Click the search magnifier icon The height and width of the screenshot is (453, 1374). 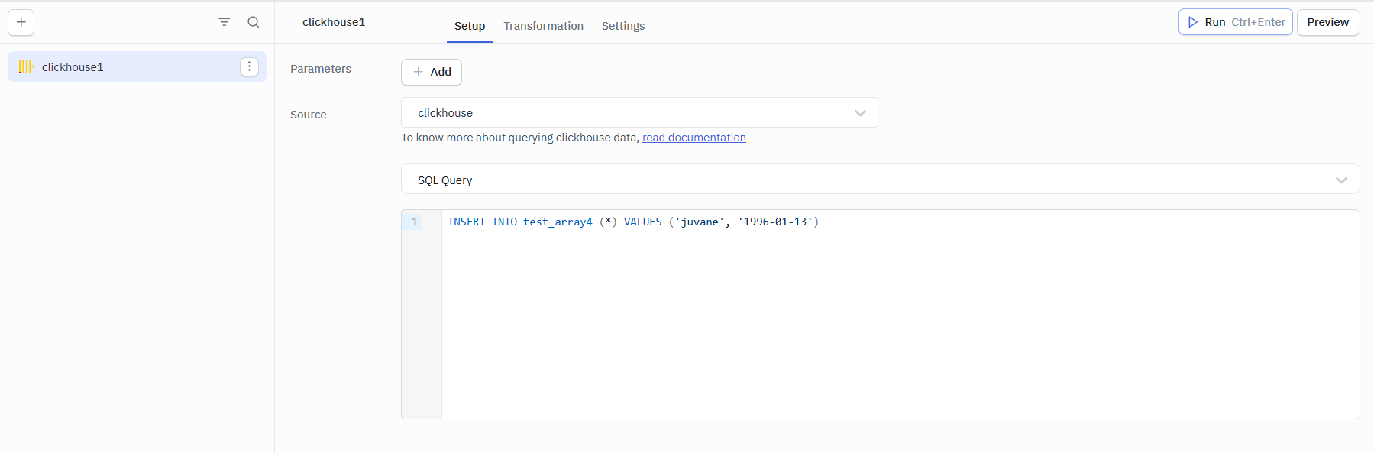pyautogui.click(x=254, y=22)
